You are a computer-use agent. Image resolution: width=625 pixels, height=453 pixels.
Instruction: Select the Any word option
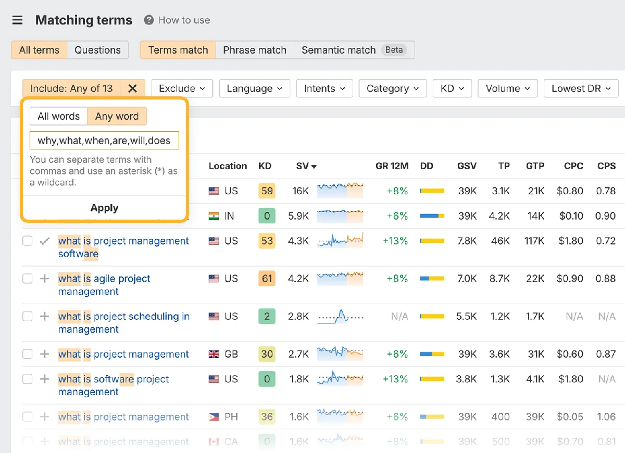tap(117, 116)
